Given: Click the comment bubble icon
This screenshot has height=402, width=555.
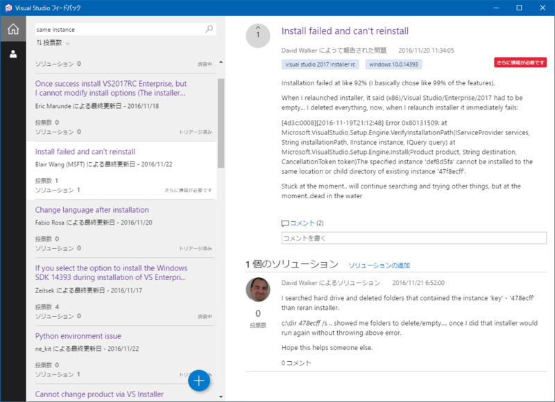Looking at the screenshot, I should pos(285,223).
